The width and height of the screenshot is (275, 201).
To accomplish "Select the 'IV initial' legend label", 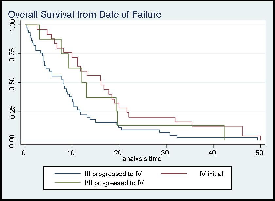I will [x=211, y=174].
